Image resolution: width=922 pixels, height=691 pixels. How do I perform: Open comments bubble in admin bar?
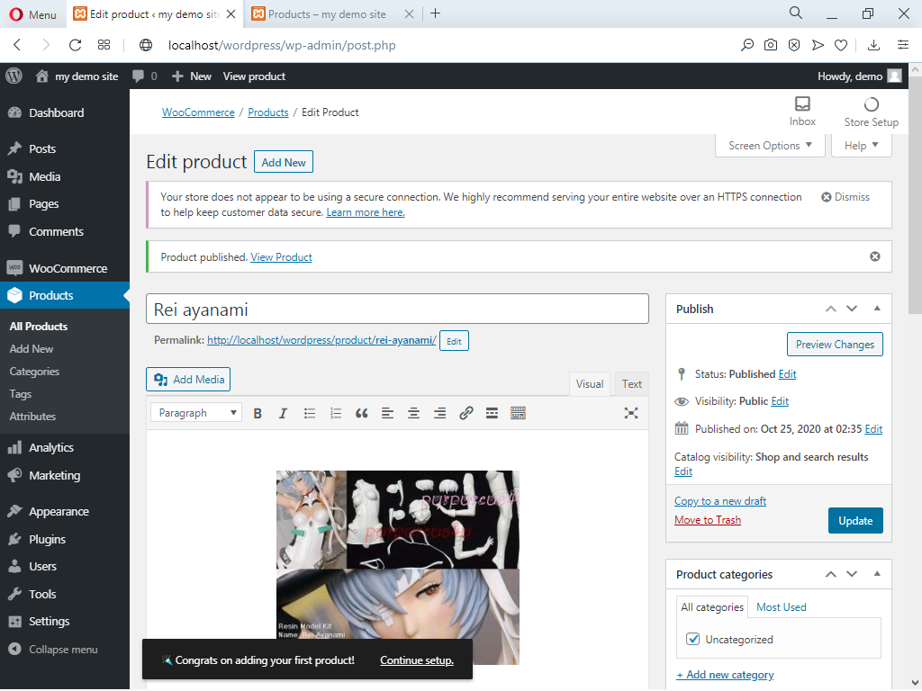point(145,76)
